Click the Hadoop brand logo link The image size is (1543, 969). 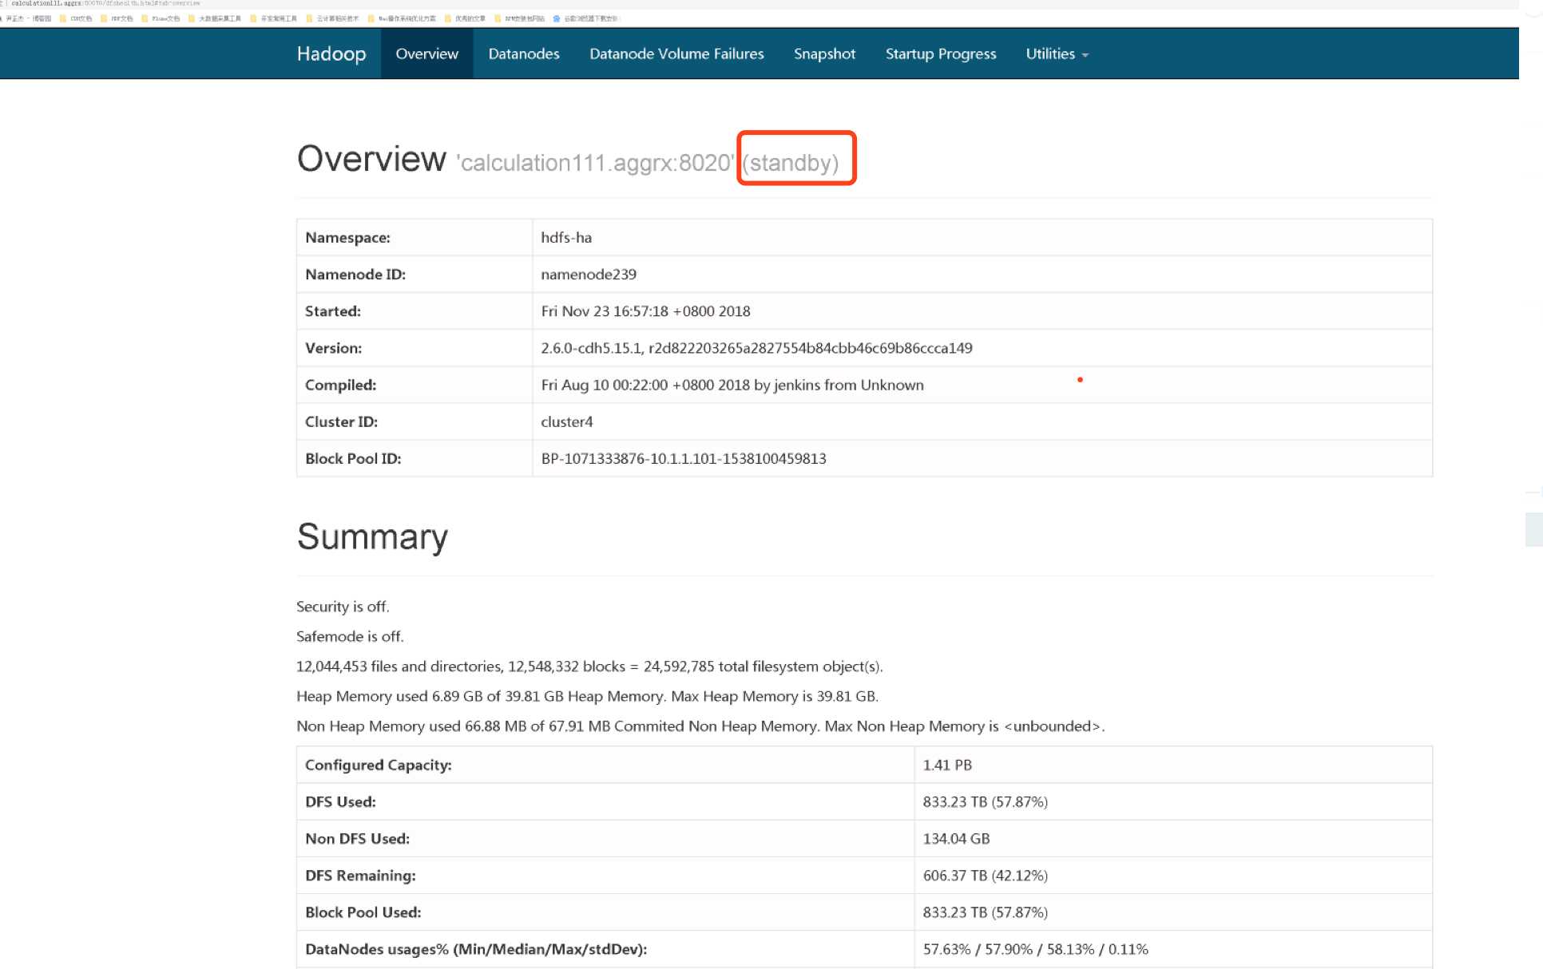pos(331,53)
